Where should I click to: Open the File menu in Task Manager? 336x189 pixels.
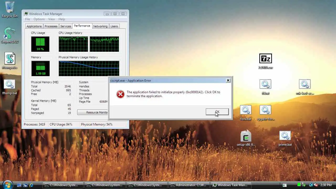pos(28,19)
